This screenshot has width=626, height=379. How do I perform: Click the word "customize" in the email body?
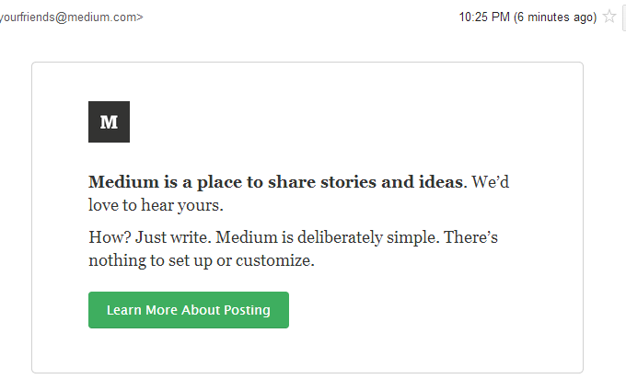pyautogui.click(x=276, y=260)
